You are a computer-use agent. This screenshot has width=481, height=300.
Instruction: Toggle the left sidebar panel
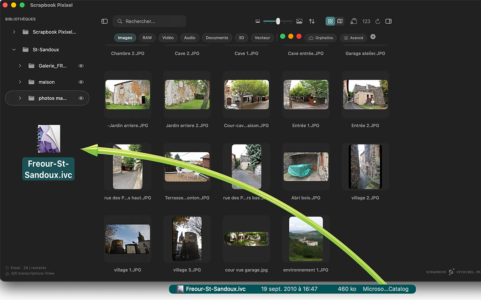[104, 21]
